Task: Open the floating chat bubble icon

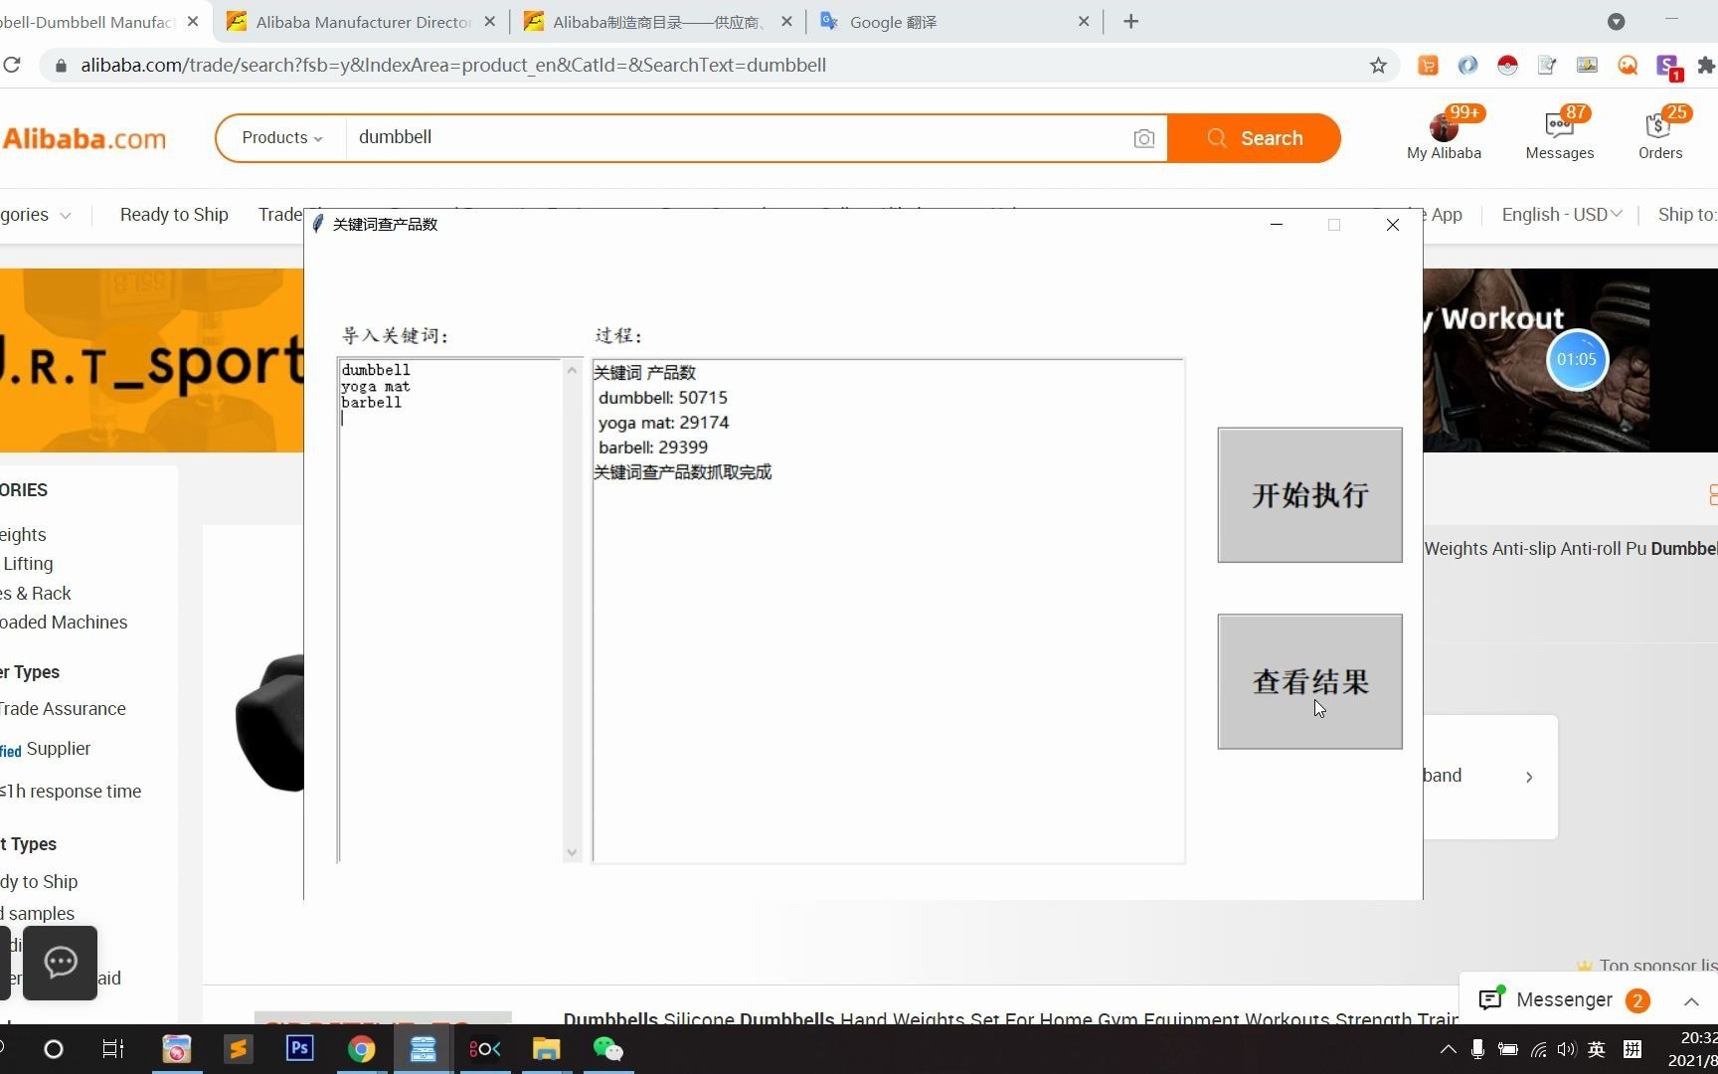Action: (x=61, y=963)
